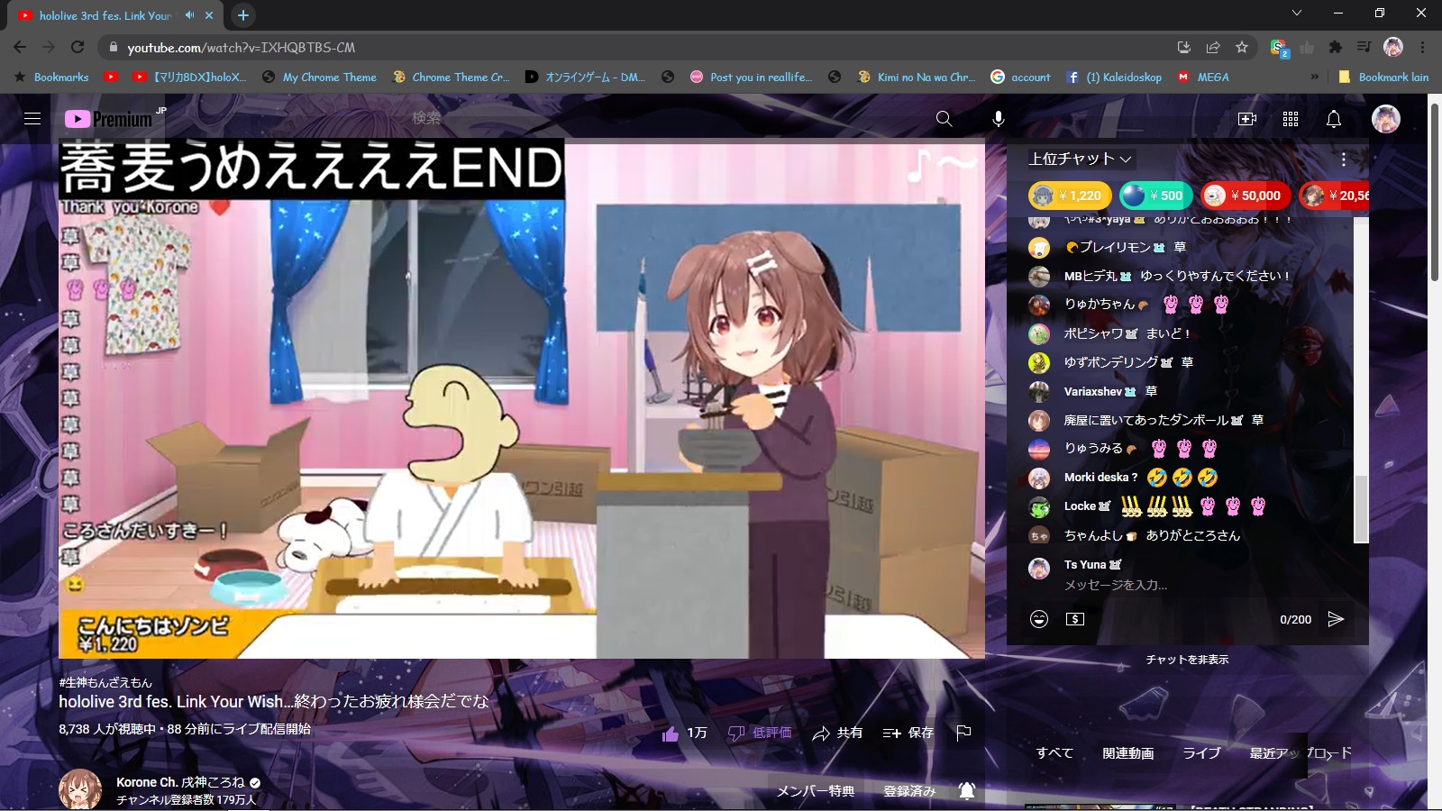Open the #生神もんざえもん hashtag link
The image size is (1442, 811).
105,683
